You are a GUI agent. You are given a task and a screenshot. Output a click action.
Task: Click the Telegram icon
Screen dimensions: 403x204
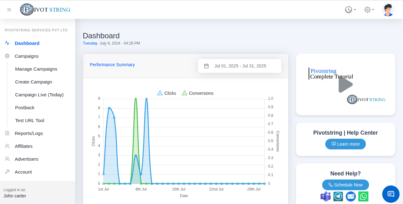pyautogui.click(x=338, y=196)
